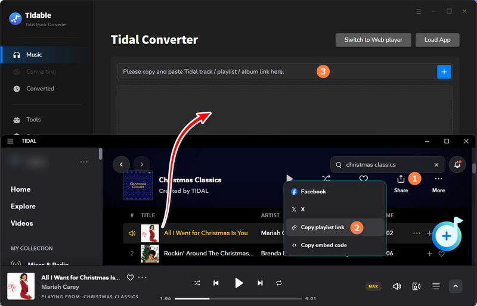Open now playing track options ellipsis
The image size is (477, 306).
(x=143, y=277)
